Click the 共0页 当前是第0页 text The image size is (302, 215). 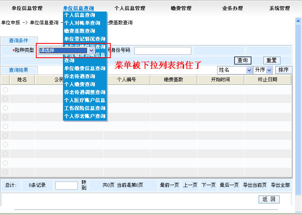[123, 185]
